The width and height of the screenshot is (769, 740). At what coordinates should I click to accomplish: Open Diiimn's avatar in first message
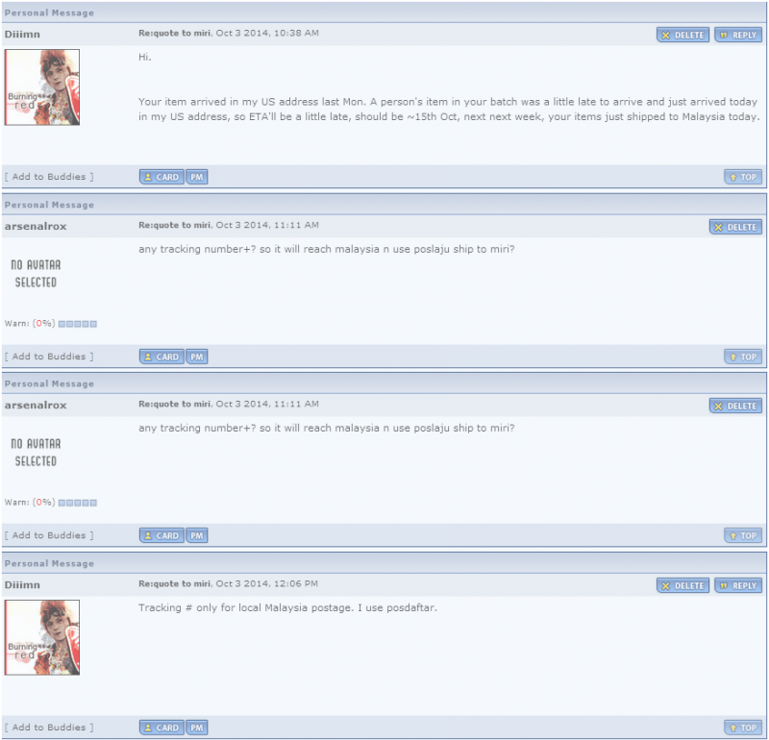click(x=42, y=87)
